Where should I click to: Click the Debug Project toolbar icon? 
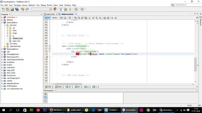click(x=76, y=9)
